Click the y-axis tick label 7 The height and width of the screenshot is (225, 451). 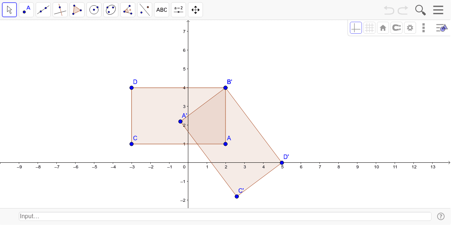(x=184, y=31)
